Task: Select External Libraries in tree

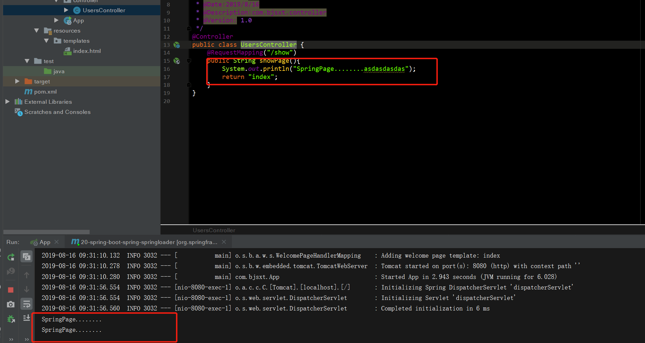Action: 48,102
